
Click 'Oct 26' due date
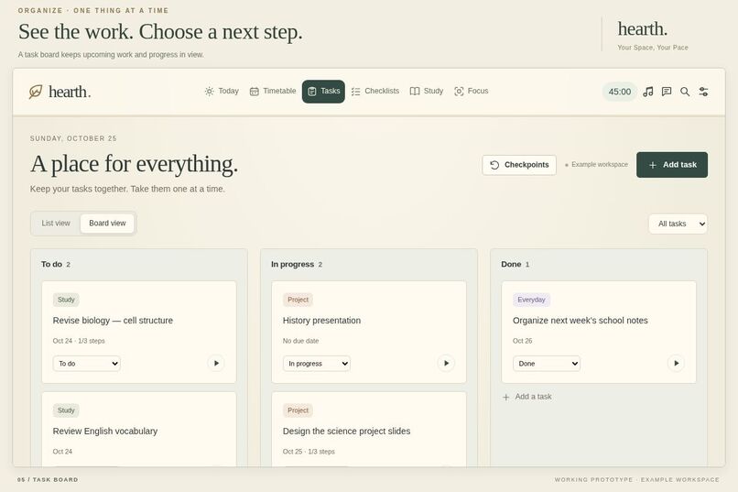click(523, 341)
